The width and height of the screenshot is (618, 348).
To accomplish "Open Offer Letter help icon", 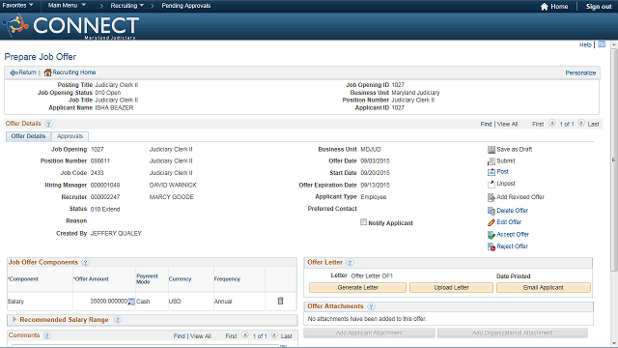I will (350, 262).
